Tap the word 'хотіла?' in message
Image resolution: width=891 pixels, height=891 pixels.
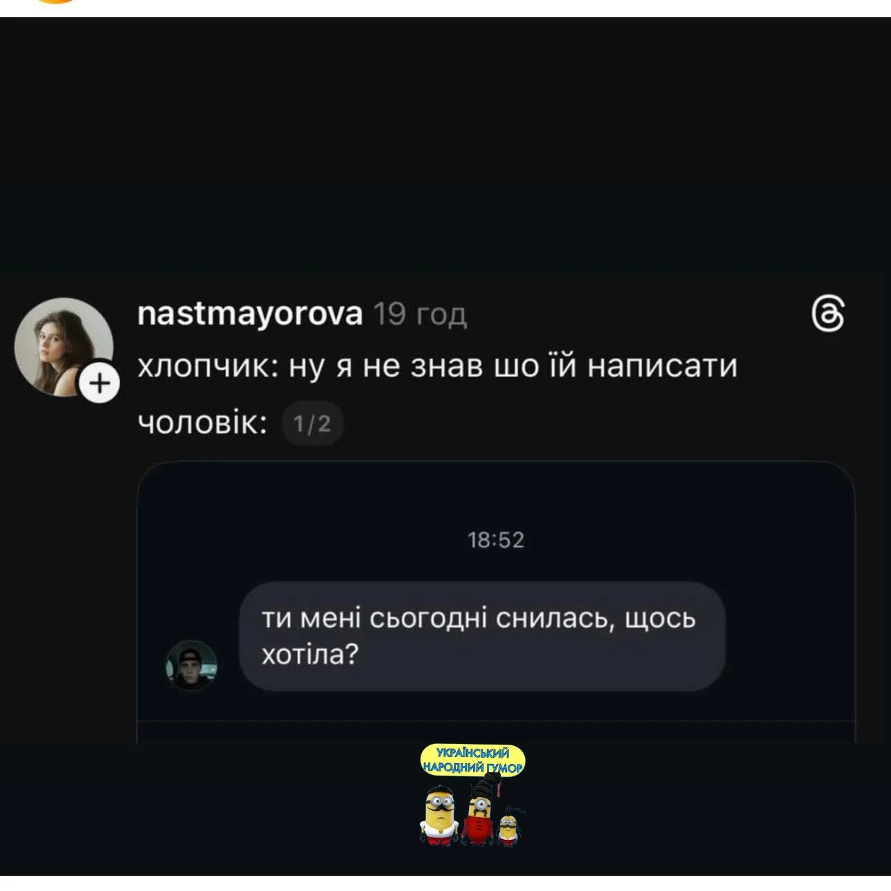click(x=310, y=654)
